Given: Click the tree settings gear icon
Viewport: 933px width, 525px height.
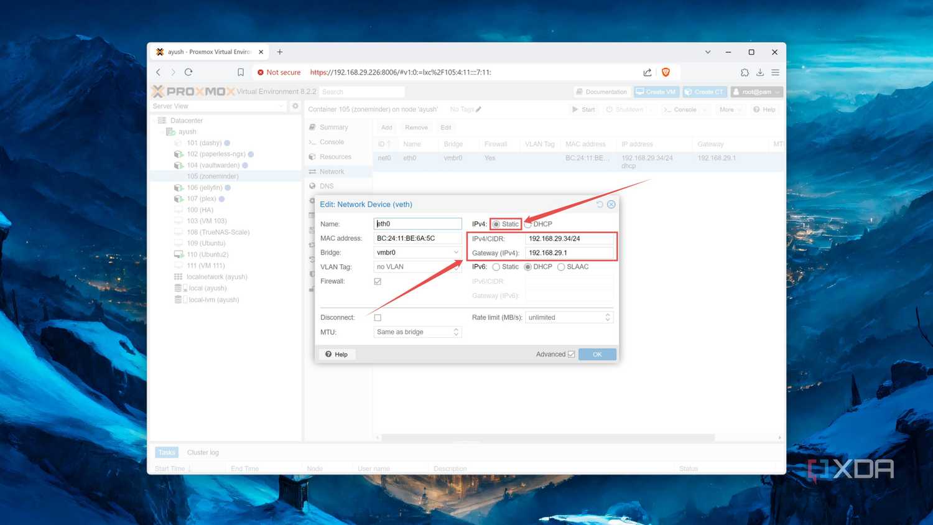Looking at the screenshot, I should (295, 106).
